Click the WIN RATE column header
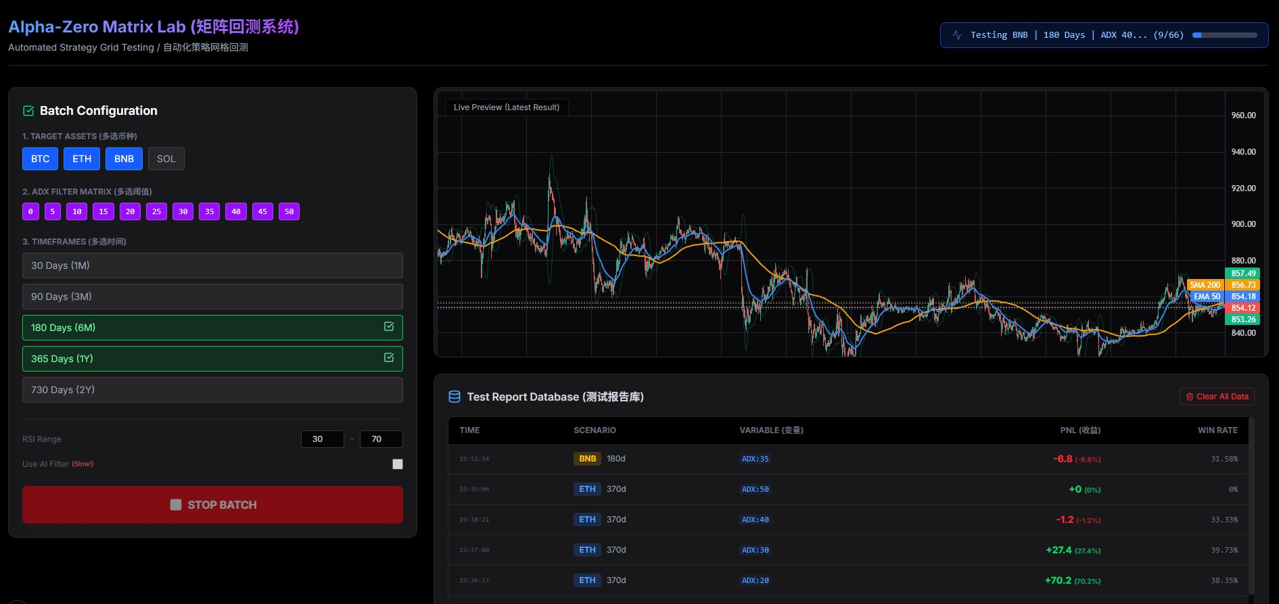 [1217, 430]
